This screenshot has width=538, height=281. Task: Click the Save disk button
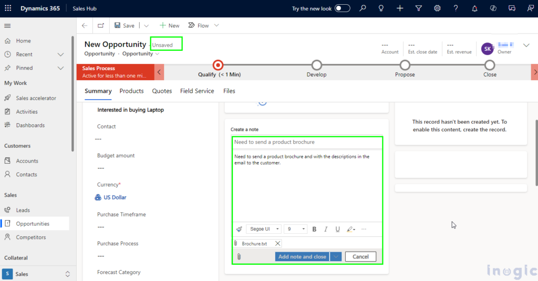tap(124, 26)
